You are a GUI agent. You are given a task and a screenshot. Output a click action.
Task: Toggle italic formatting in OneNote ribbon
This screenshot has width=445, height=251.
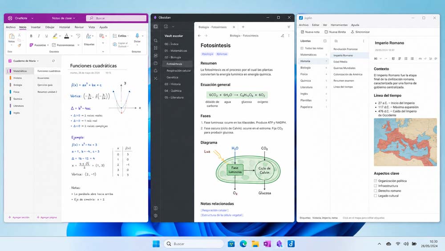click(x=39, y=36)
